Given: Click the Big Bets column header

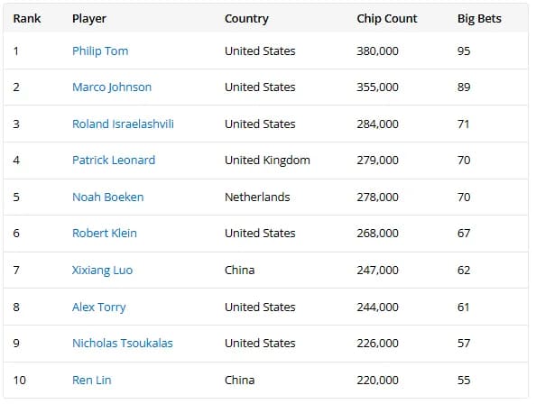Looking at the screenshot, I should pyautogui.click(x=479, y=18).
